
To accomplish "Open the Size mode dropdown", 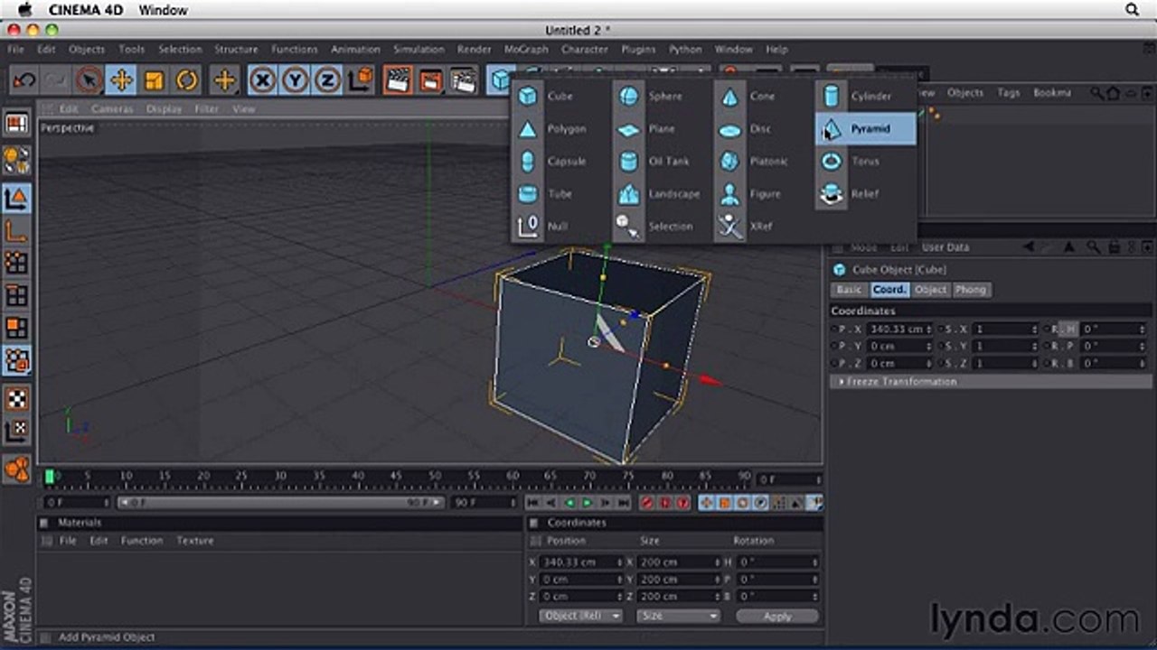I will tap(678, 616).
